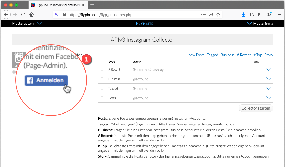The height and width of the screenshot is (167, 285).
Task: Click the # Top link
Action: point(258,55)
